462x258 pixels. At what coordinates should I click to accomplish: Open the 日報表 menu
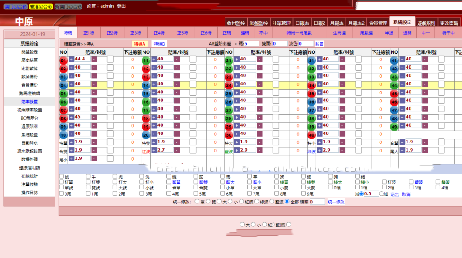302,23
